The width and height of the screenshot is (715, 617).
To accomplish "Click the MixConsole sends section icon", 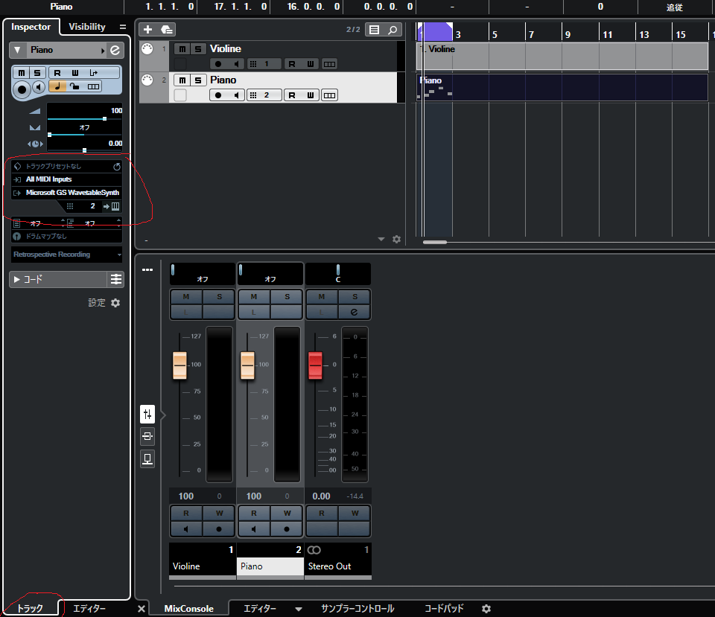I will click(147, 458).
